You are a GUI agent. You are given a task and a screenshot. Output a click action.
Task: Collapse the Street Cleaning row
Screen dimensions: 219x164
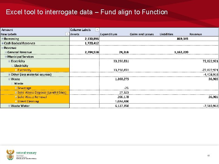[x=16, y=101]
